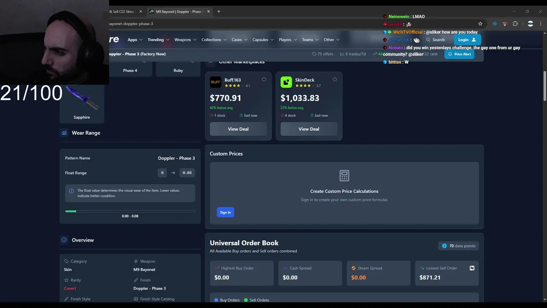Click the $1,033.83 SkinDeck price
Image resolution: width=547 pixels, height=308 pixels.
coord(300,98)
